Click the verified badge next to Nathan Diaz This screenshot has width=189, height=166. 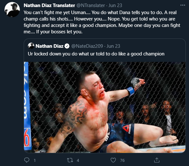67,46
